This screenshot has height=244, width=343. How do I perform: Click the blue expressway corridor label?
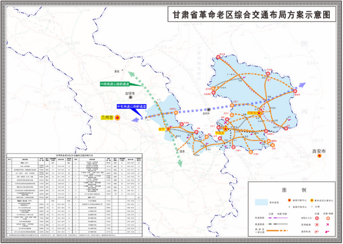pyautogui.click(x=131, y=106)
